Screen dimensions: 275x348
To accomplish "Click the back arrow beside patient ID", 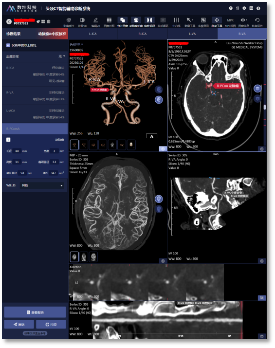I will point(9,21).
